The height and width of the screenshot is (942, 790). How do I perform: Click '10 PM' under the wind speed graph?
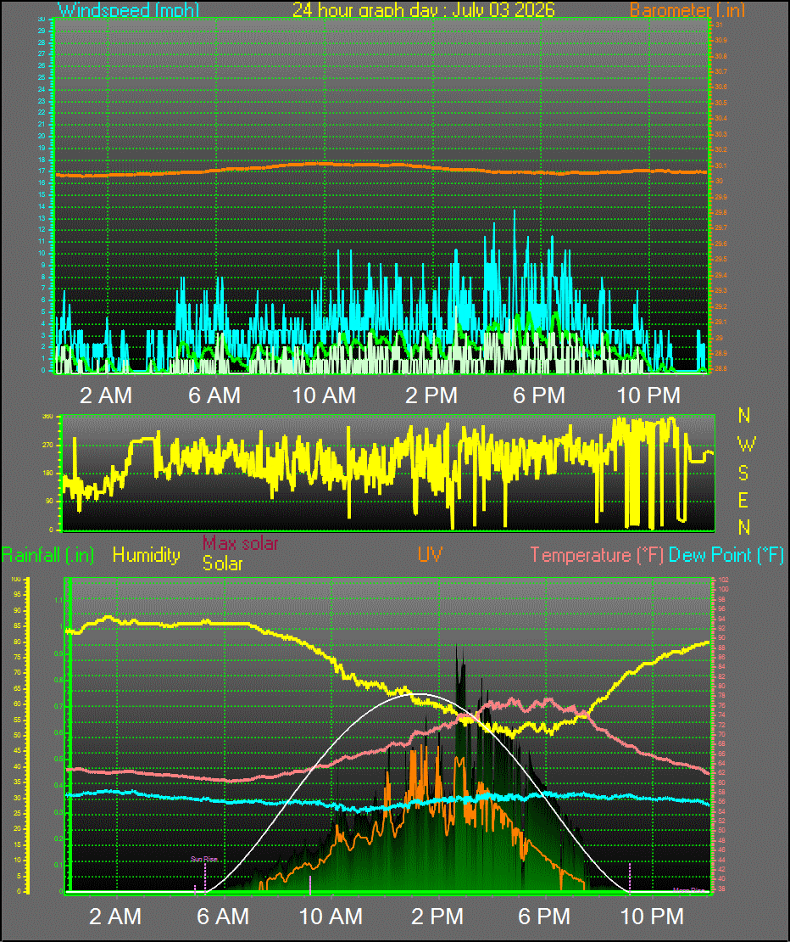click(648, 395)
